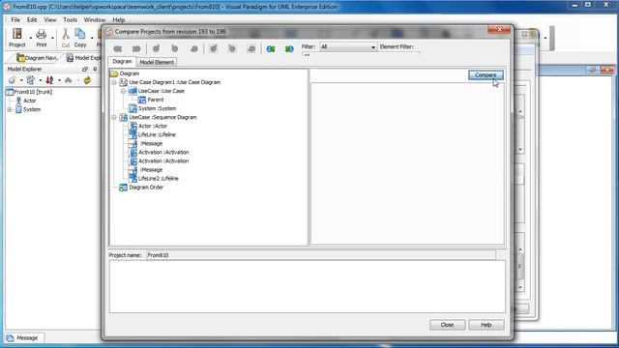Open the File menu
The height and width of the screenshot is (348, 619).
click(15, 19)
